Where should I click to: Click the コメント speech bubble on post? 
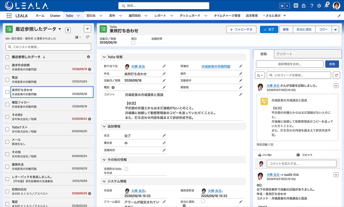(x=304, y=155)
